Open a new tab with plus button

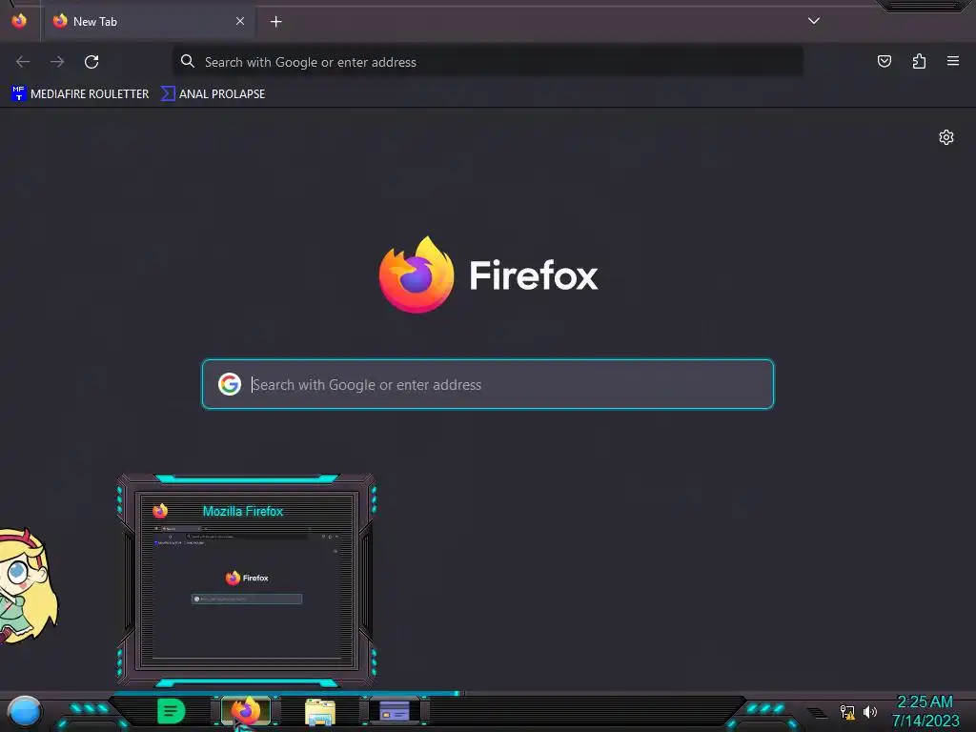pyautogui.click(x=275, y=22)
